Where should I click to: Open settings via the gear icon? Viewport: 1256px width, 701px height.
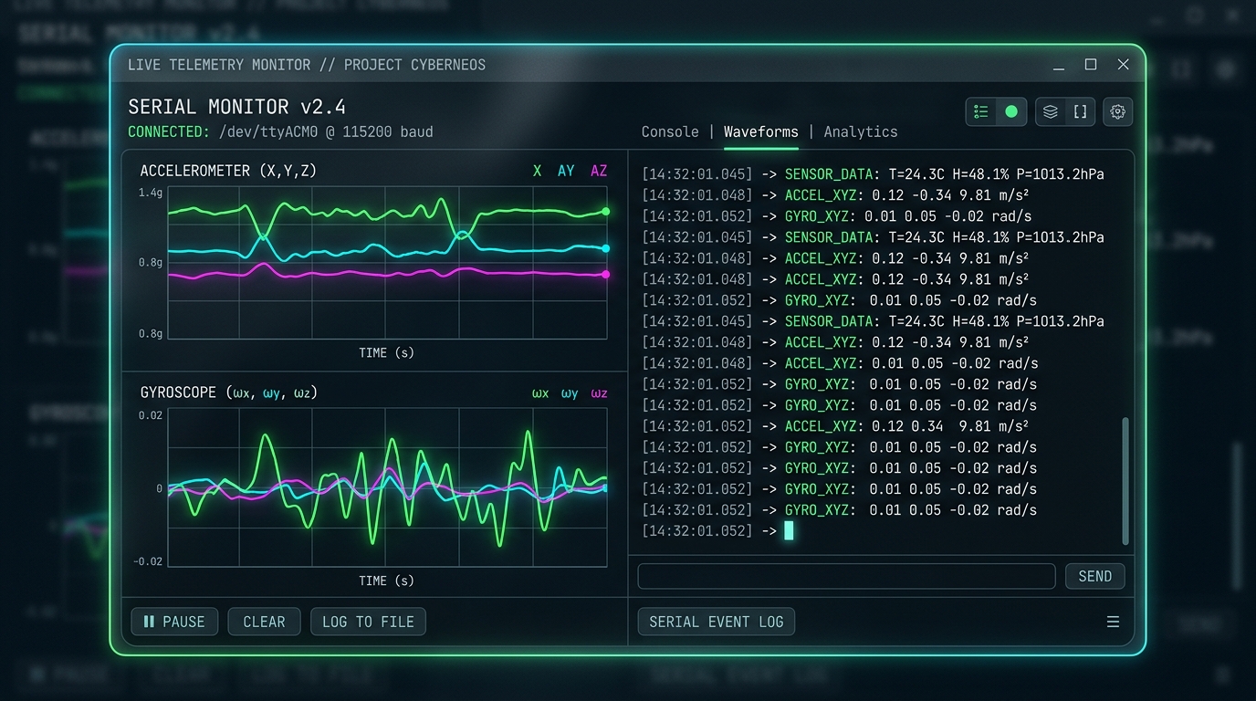click(x=1118, y=111)
